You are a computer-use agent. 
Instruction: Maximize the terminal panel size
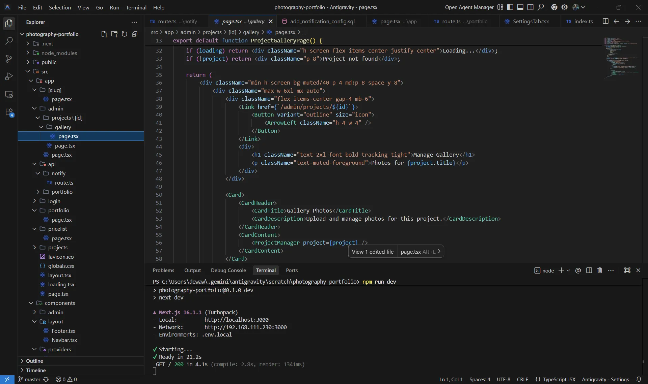pos(627,270)
